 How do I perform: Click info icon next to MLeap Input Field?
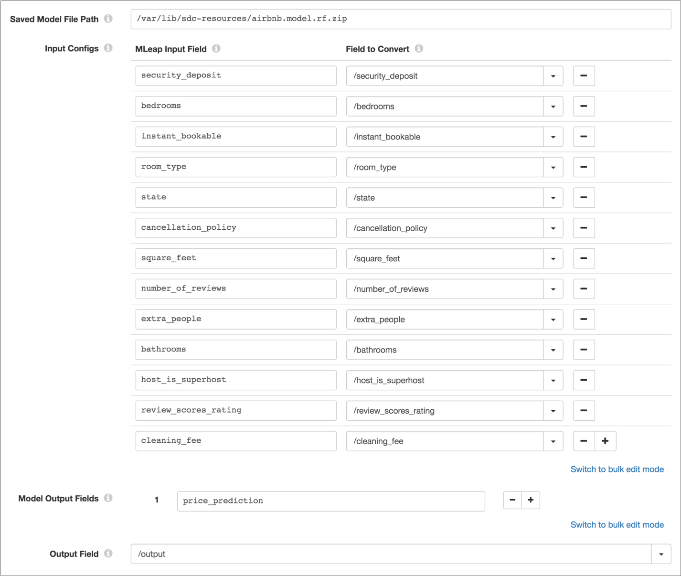(216, 49)
